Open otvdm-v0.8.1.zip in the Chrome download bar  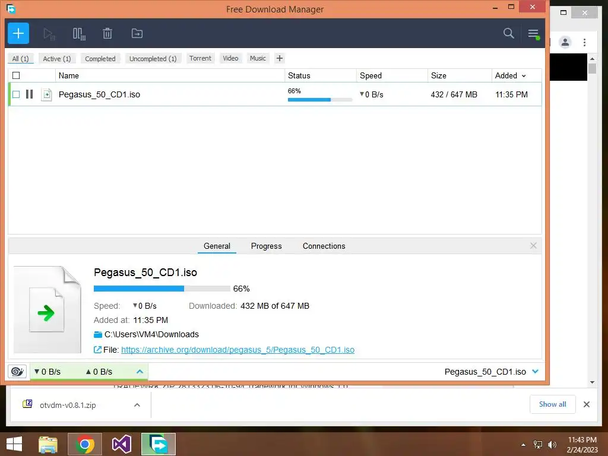68,405
